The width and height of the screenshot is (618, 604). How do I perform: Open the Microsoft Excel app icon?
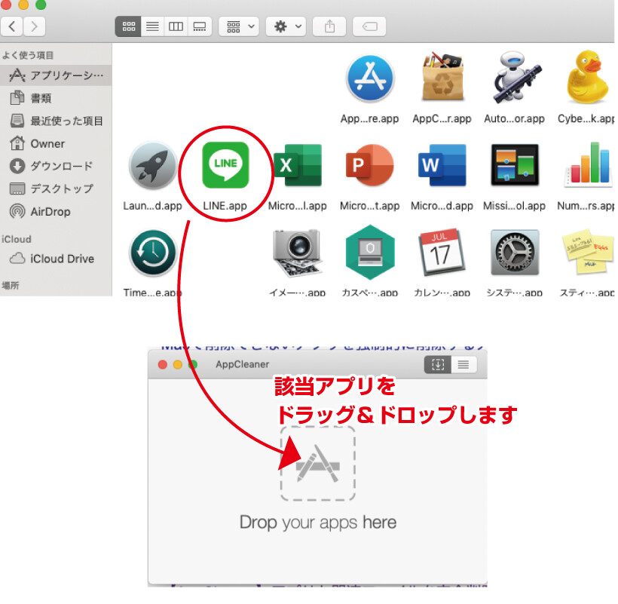(297, 166)
